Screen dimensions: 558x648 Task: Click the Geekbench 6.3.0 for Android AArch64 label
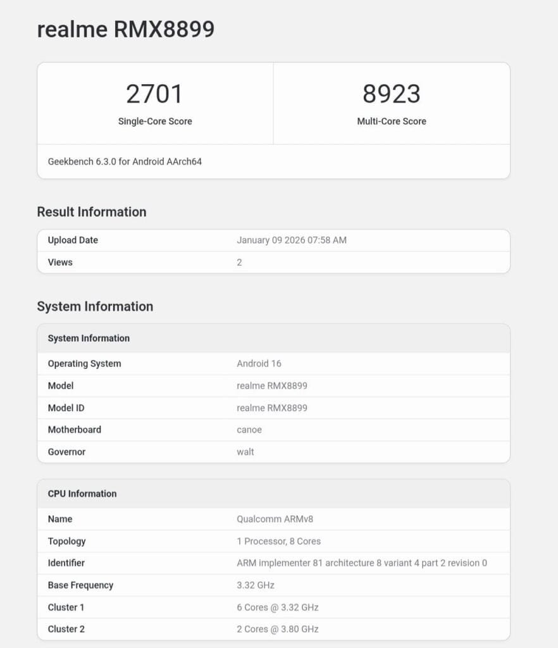pos(125,161)
